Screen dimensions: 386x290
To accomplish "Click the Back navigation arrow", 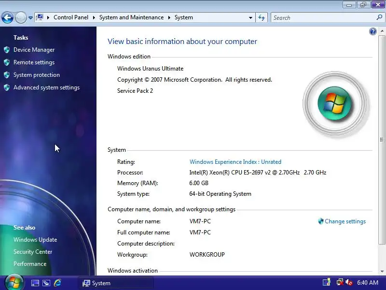I will pos(7,18).
